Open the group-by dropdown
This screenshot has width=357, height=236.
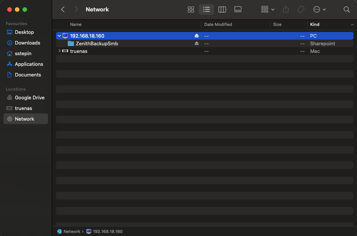267,10
